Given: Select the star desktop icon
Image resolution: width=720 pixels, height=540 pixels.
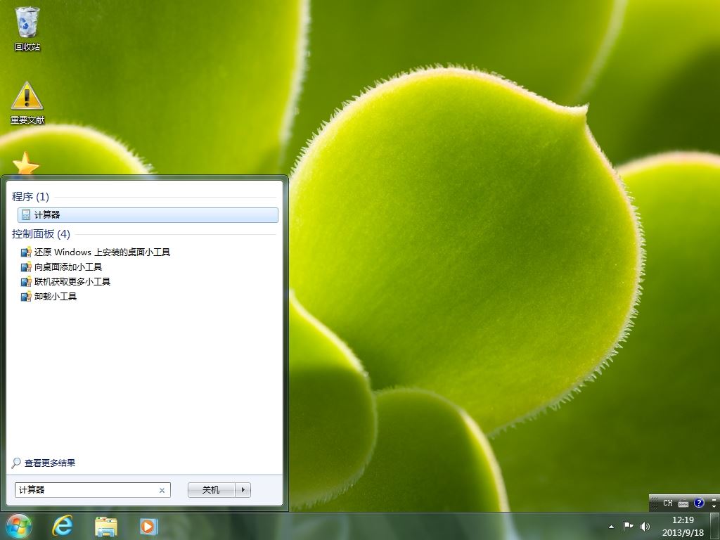Looking at the screenshot, I should click(26, 163).
